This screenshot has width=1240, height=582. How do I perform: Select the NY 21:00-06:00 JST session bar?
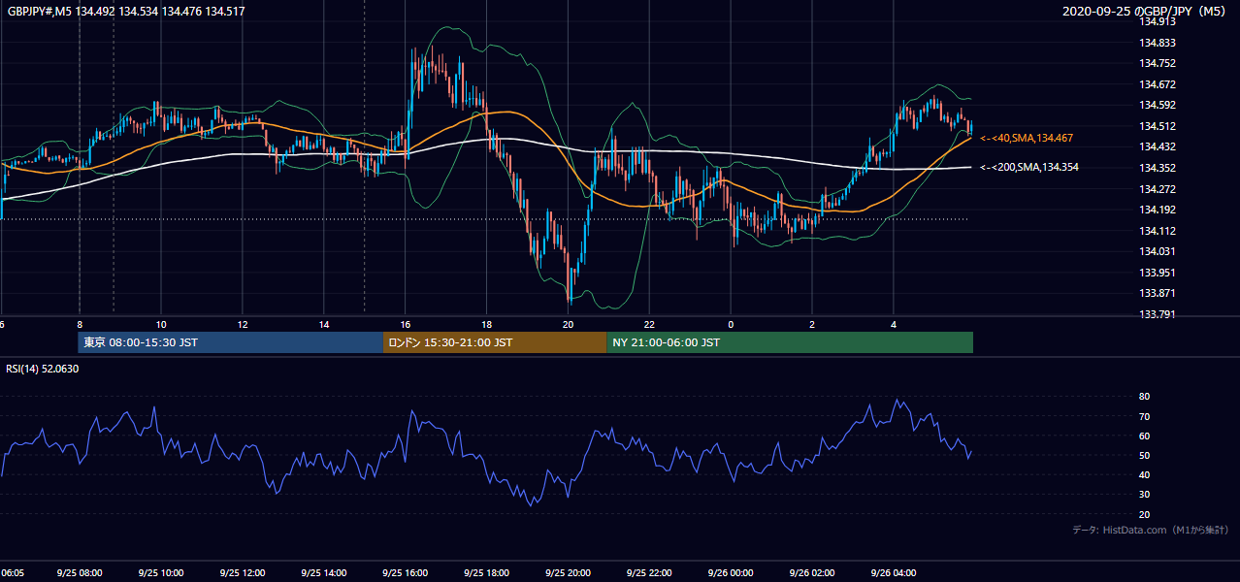point(790,342)
